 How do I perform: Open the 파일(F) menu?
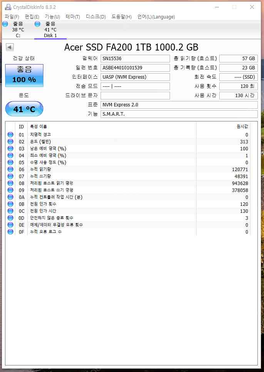[x=12, y=17]
